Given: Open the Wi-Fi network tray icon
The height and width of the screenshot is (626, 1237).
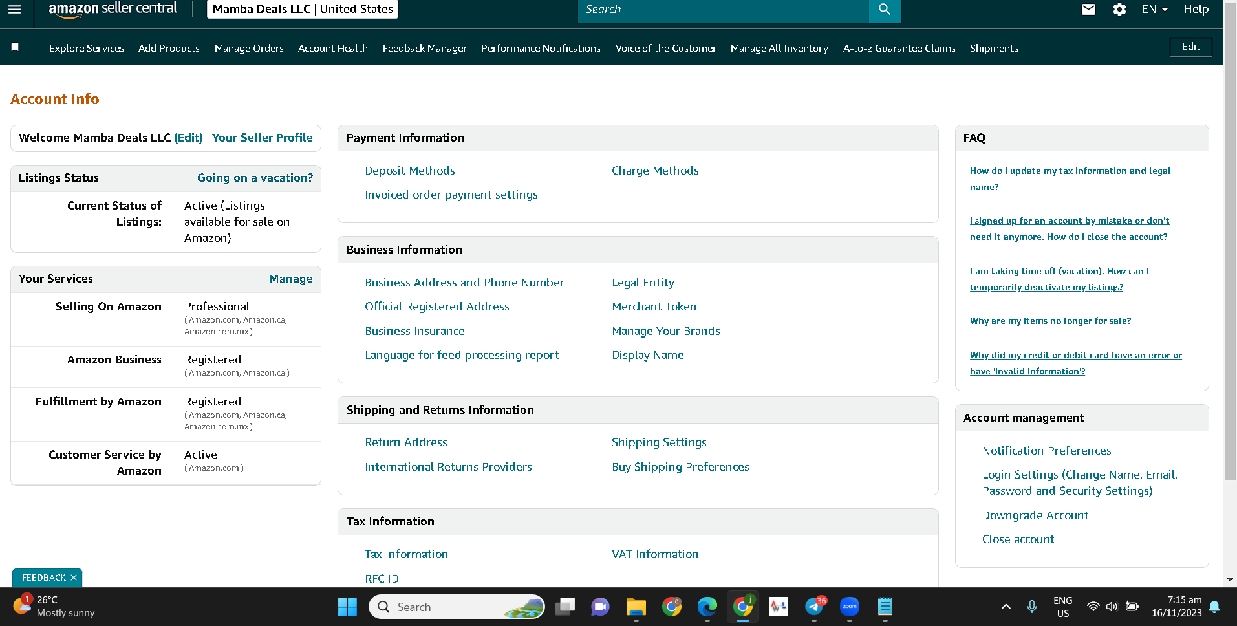Looking at the screenshot, I should pos(1093,607).
